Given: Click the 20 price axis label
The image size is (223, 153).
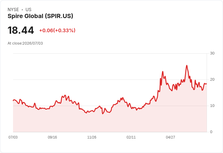Looking at the screenshot, I should [212, 80].
